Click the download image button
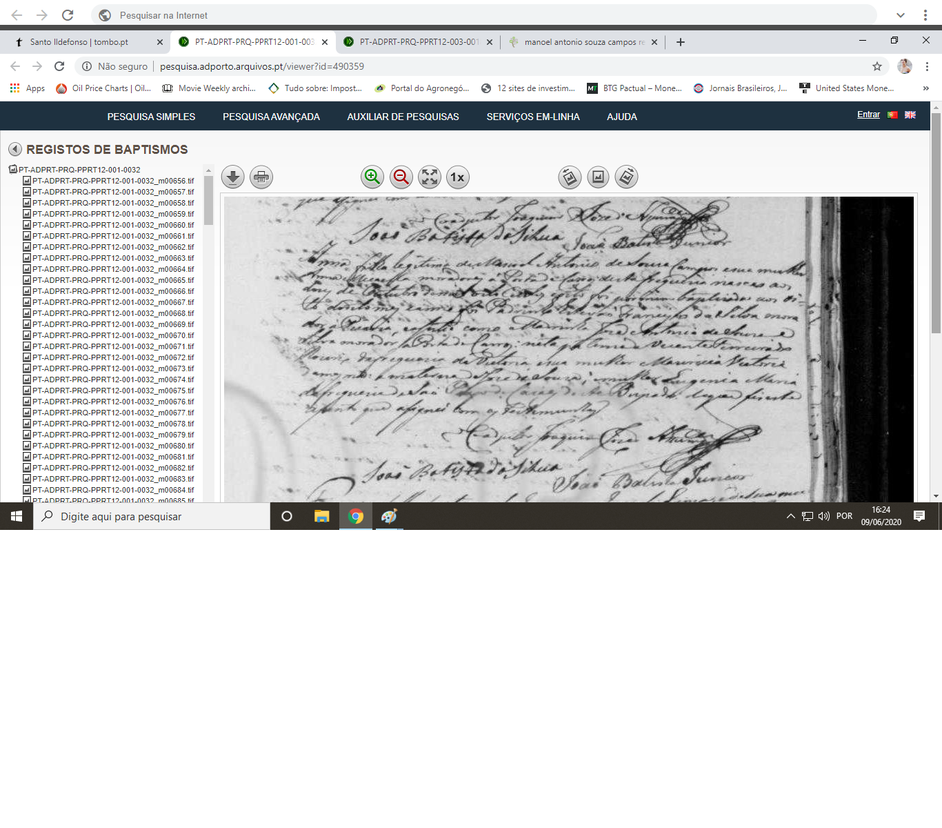 [x=233, y=177]
